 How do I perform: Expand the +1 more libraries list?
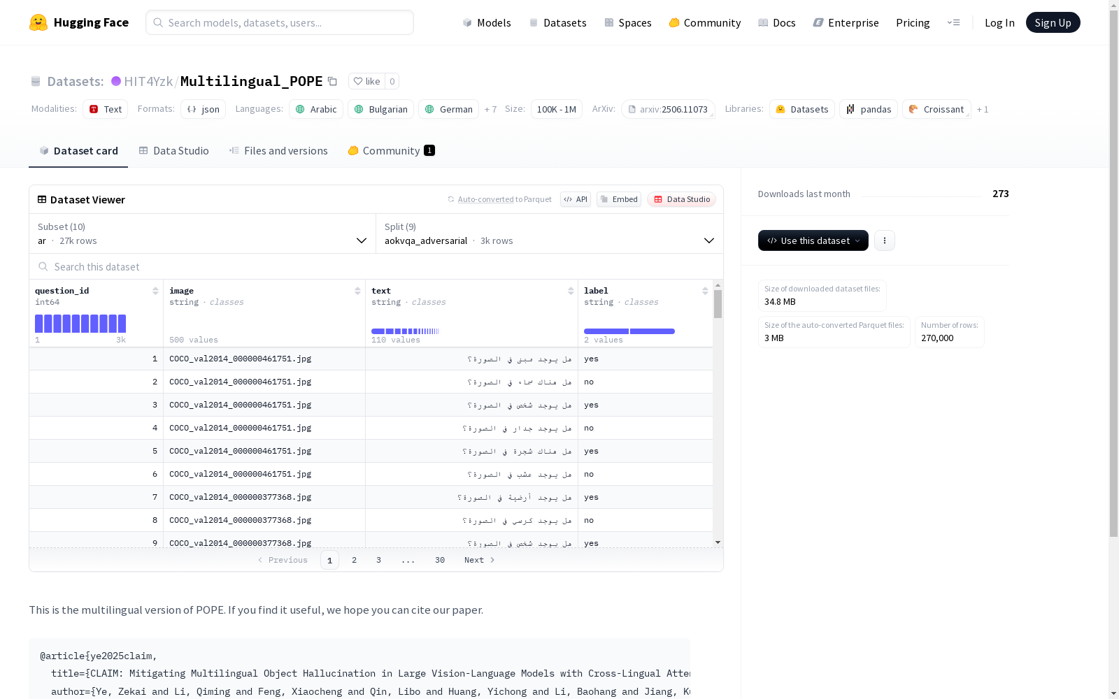[983, 109]
